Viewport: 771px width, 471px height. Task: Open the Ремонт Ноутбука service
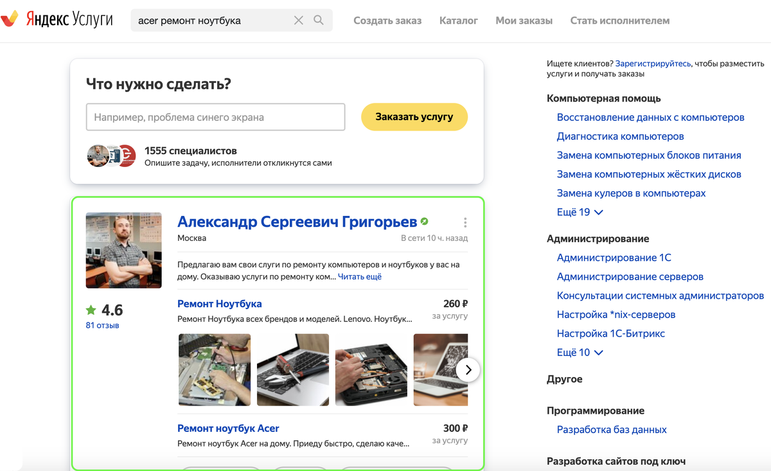(x=220, y=304)
